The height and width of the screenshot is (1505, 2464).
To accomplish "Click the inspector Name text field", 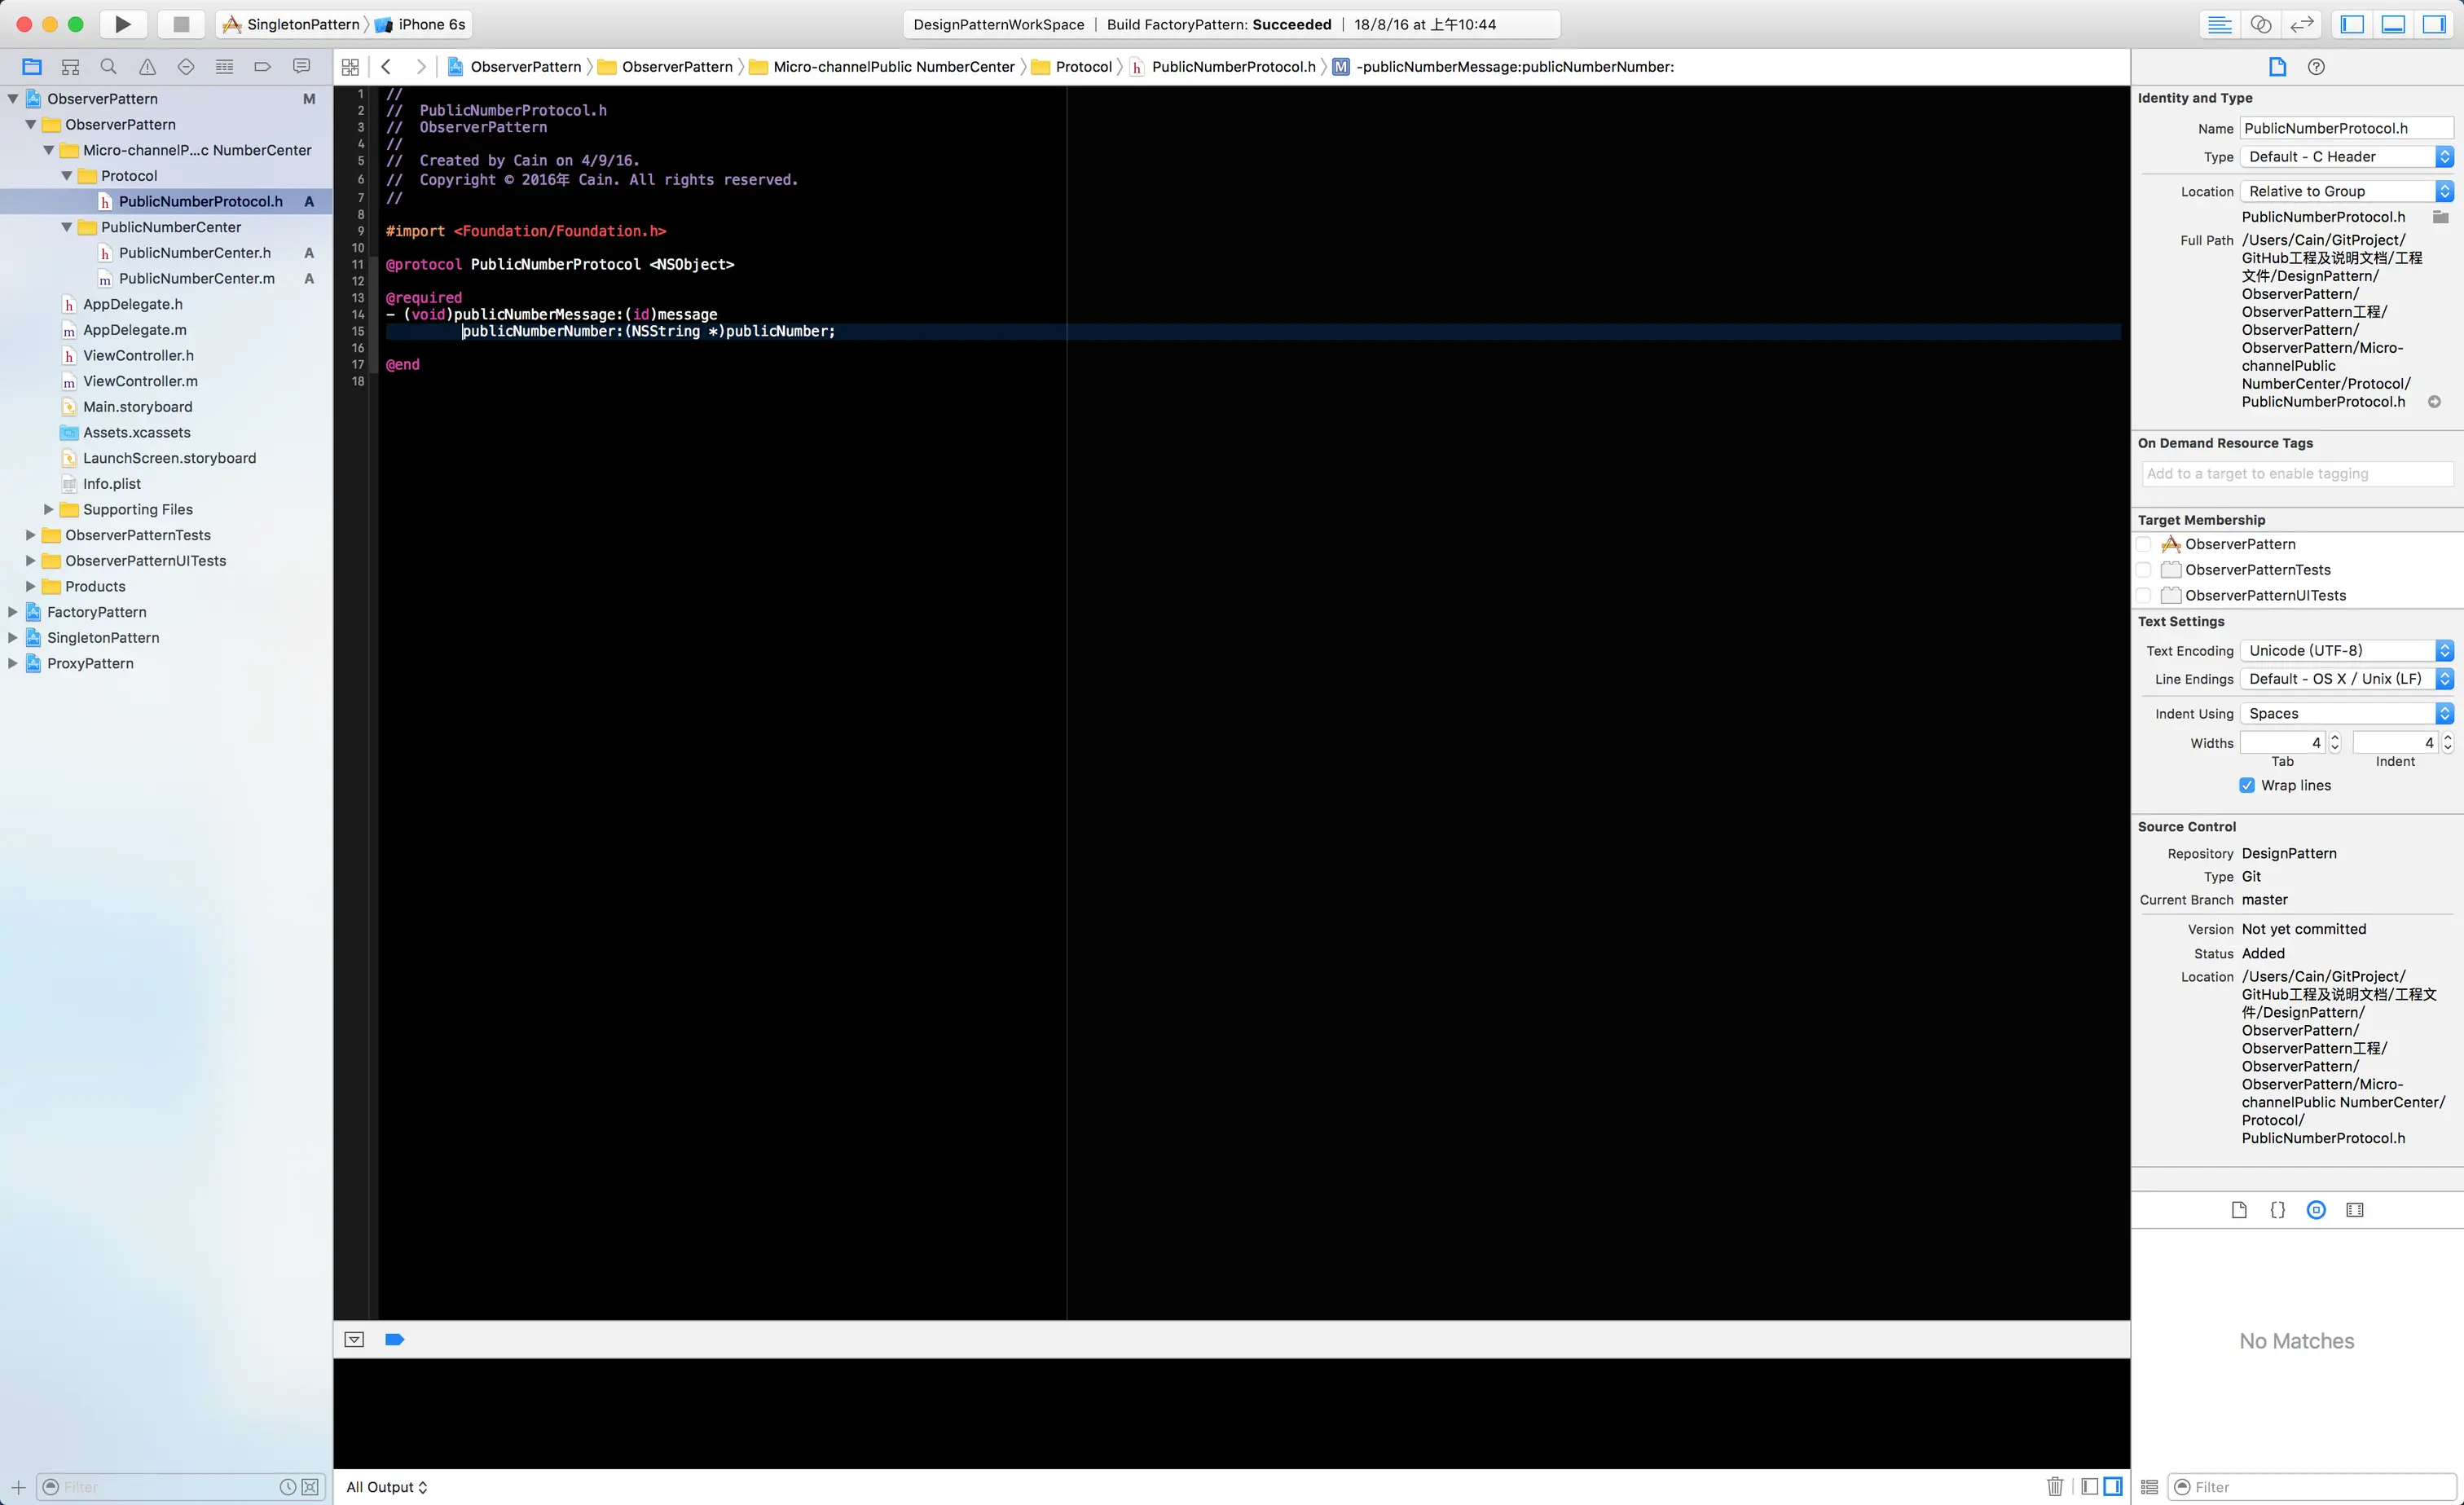I will [2345, 128].
